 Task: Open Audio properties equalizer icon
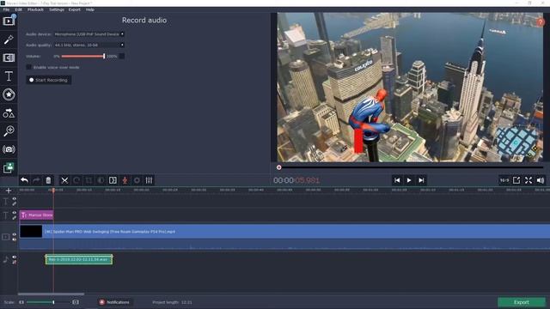pos(149,180)
